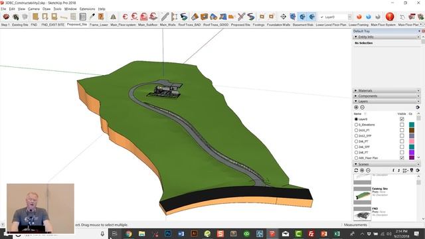Click the orange question-mark toolbar icon

(101, 17)
